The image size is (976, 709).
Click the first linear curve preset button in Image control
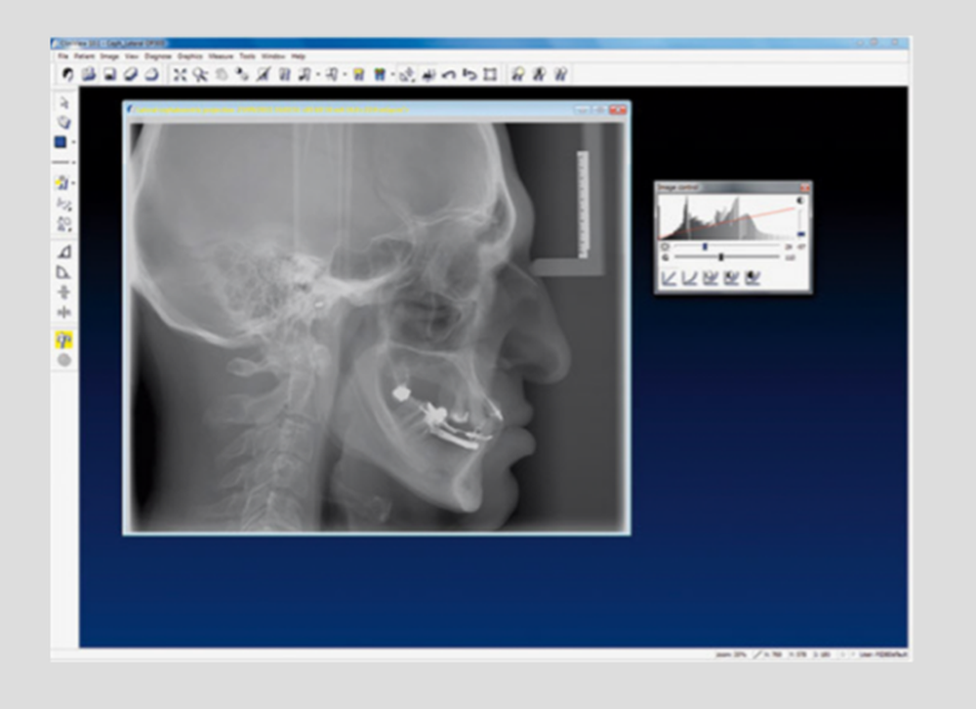(670, 278)
